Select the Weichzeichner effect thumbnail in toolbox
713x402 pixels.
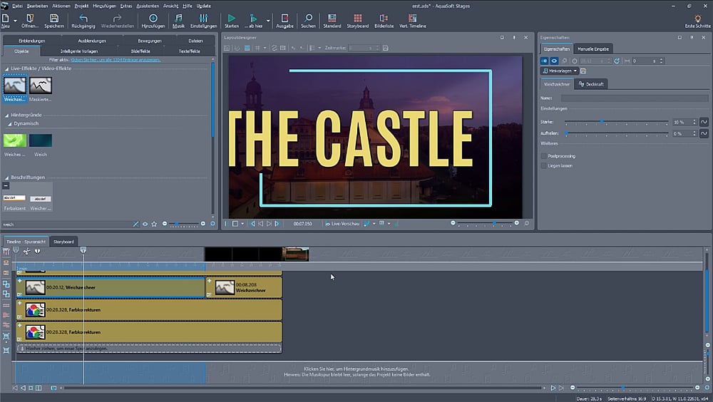(14, 86)
